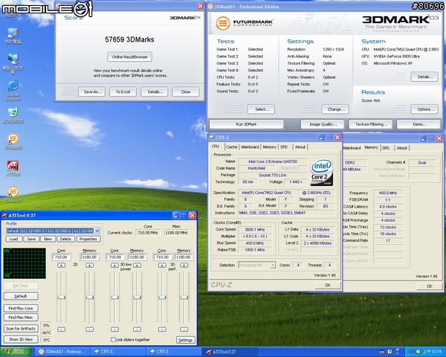Launch the ATITool desktop shortcut
446x357 pixels.
point(13,168)
